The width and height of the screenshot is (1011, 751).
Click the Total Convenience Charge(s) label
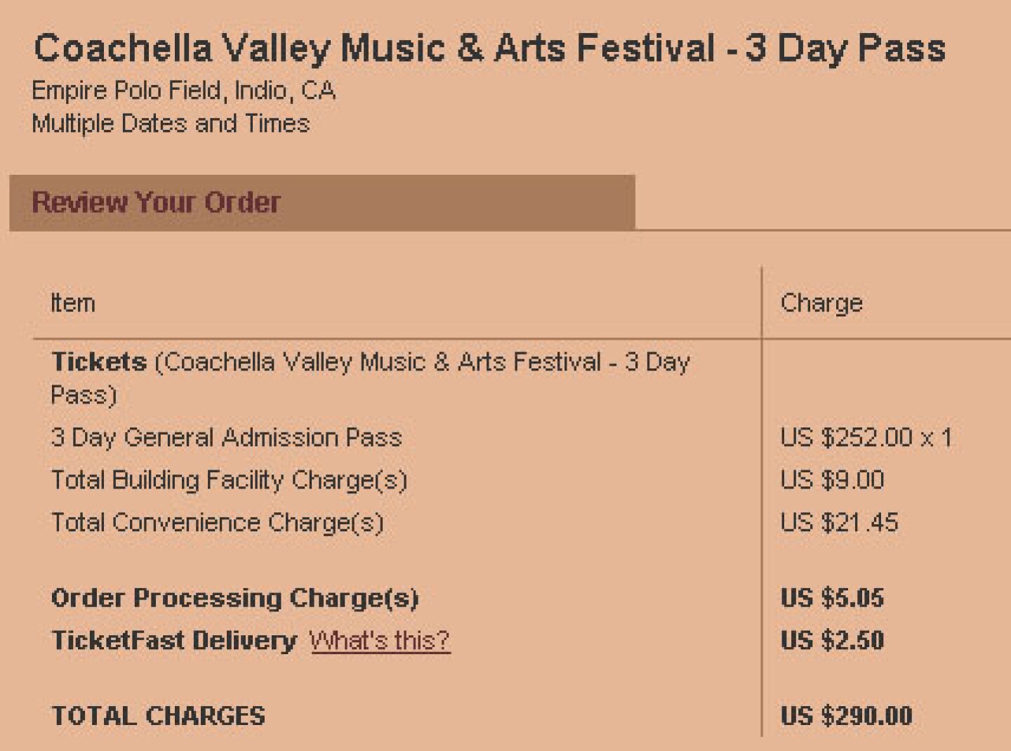click(x=218, y=523)
